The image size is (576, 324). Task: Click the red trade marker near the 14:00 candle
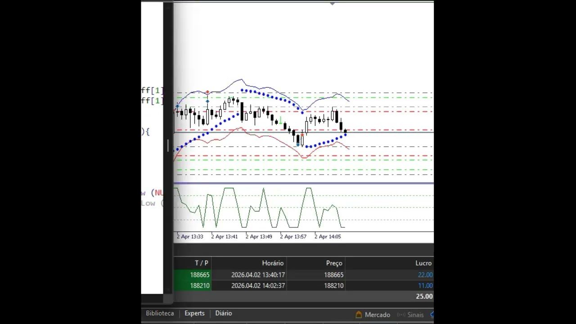[302, 134]
